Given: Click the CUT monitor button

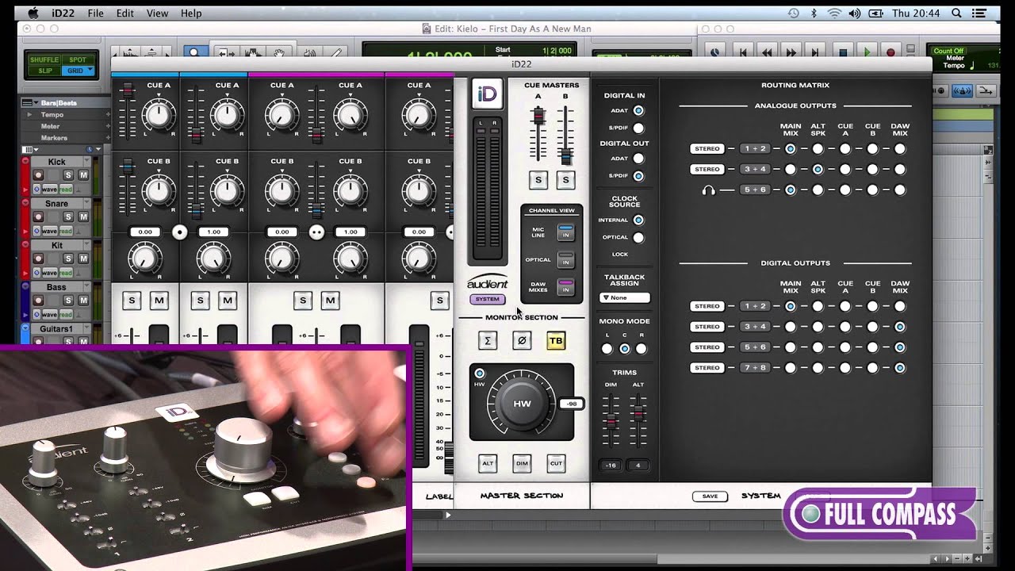Looking at the screenshot, I should 556,463.
